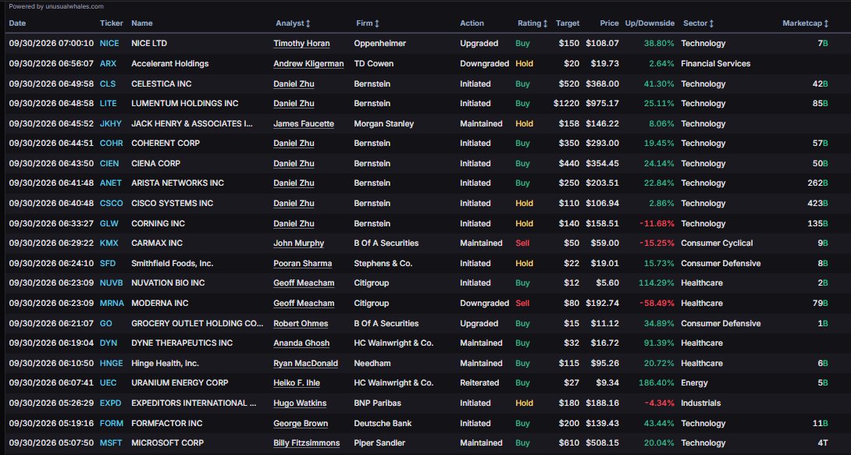Click the Target column header
Viewport: 851px width, 455px height.
(x=567, y=23)
